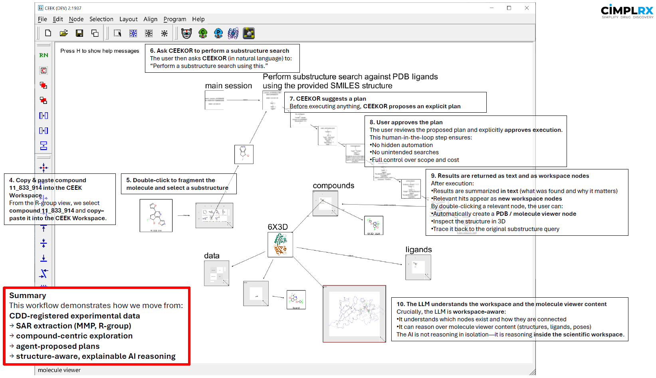The image size is (656, 378).
Task: Open the Program menu
Action: 174,19
